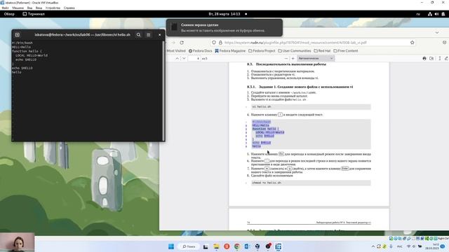Open Free Content bookmarks folder
The image size is (449, 252).
point(346,51)
